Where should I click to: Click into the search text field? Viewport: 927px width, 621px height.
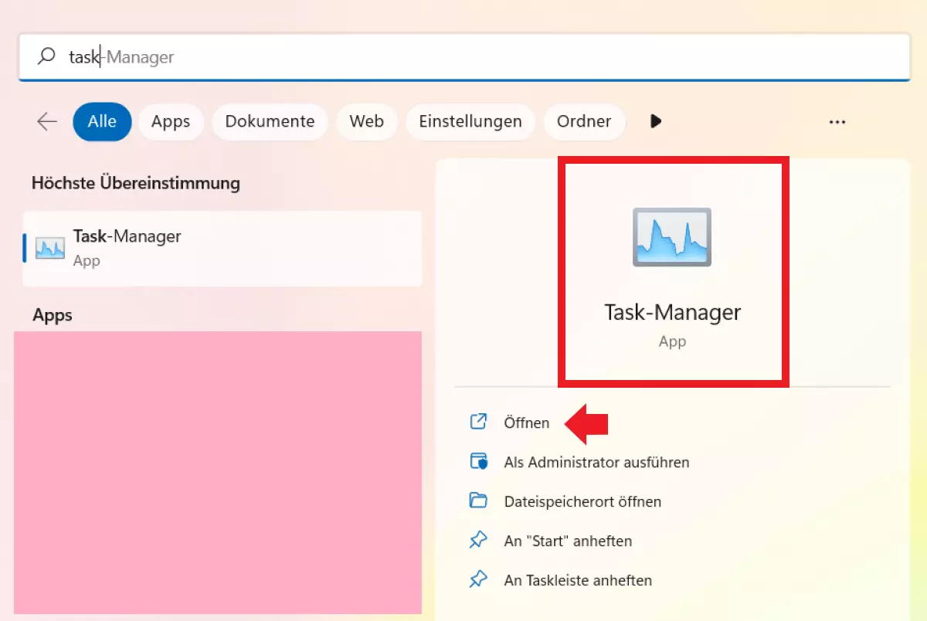463,56
